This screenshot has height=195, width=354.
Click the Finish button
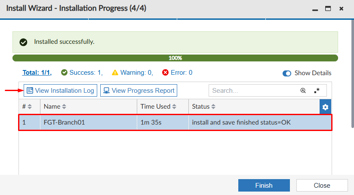[264, 185]
